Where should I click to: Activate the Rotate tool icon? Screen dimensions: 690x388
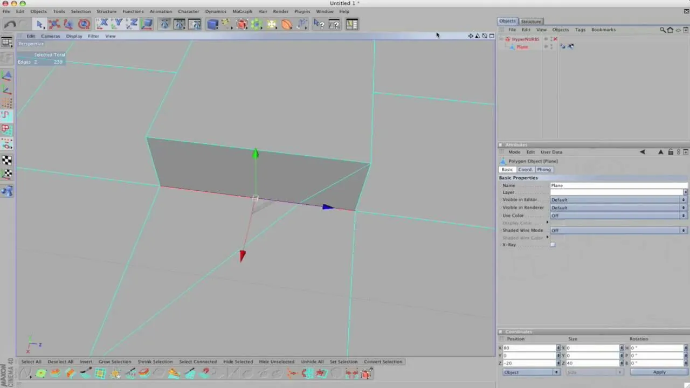pyautogui.click(x=84, y=24)
